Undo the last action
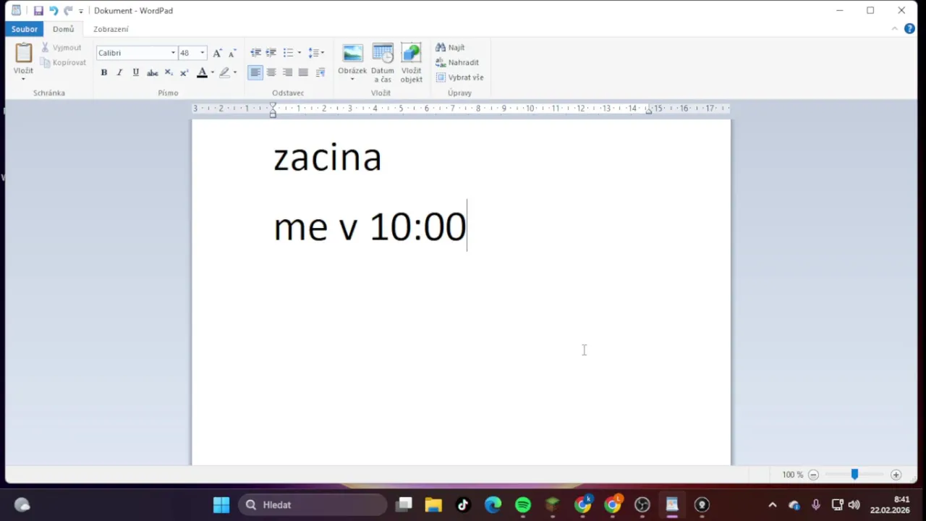The image size is (926, 521). (x=53, y=11)
